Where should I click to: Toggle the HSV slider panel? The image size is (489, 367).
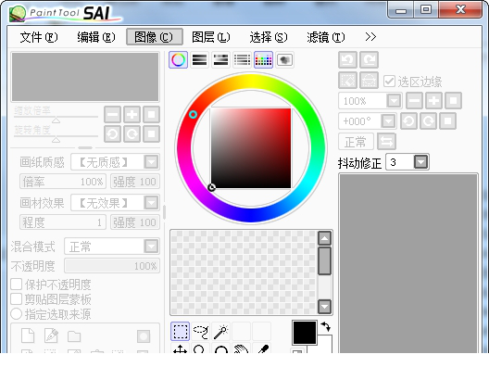point(220,59)
